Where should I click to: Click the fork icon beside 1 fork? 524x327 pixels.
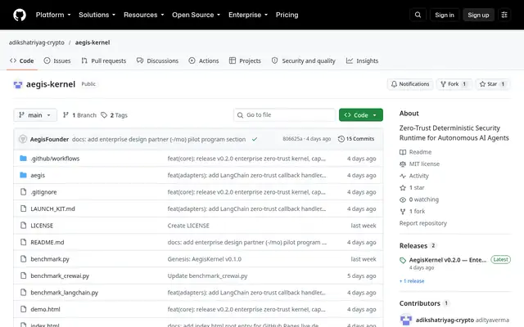pos(403,211)
